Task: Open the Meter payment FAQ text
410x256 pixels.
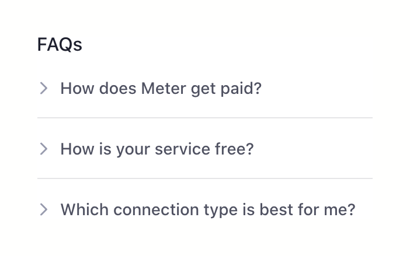Action: (161, 89)
